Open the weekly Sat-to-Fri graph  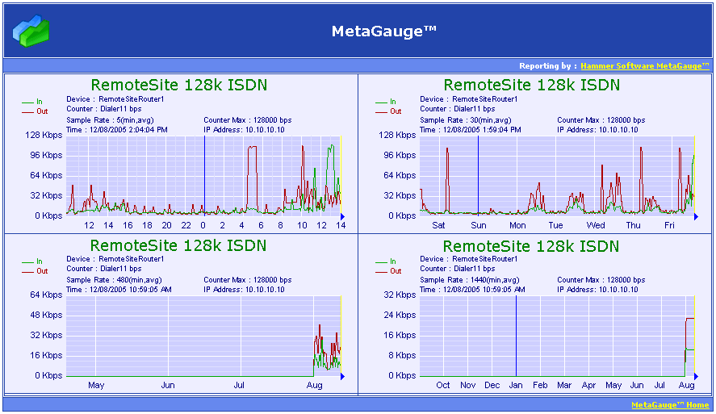tap(557, 175)
